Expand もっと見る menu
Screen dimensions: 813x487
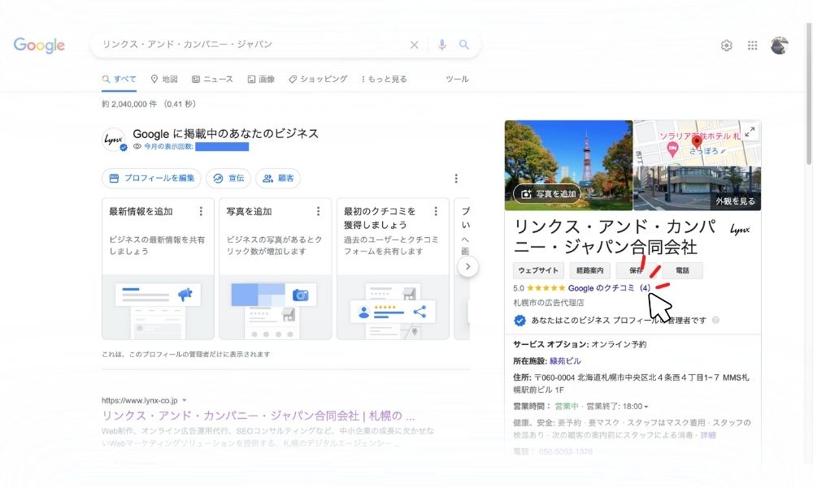click(385, 80)
